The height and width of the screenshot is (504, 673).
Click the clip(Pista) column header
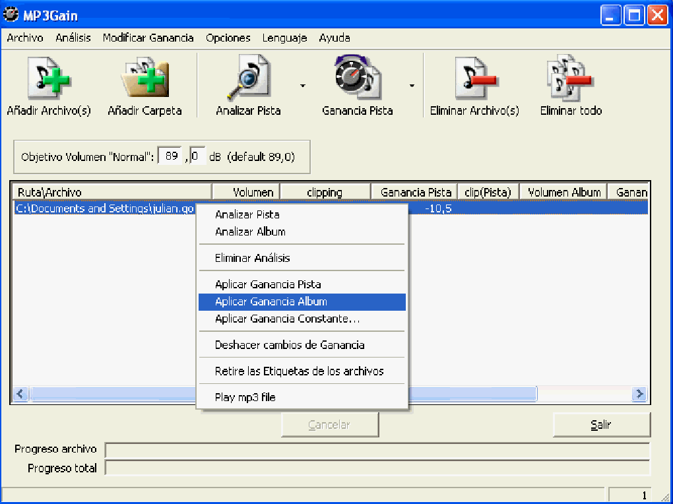click(x=488, y=193)
